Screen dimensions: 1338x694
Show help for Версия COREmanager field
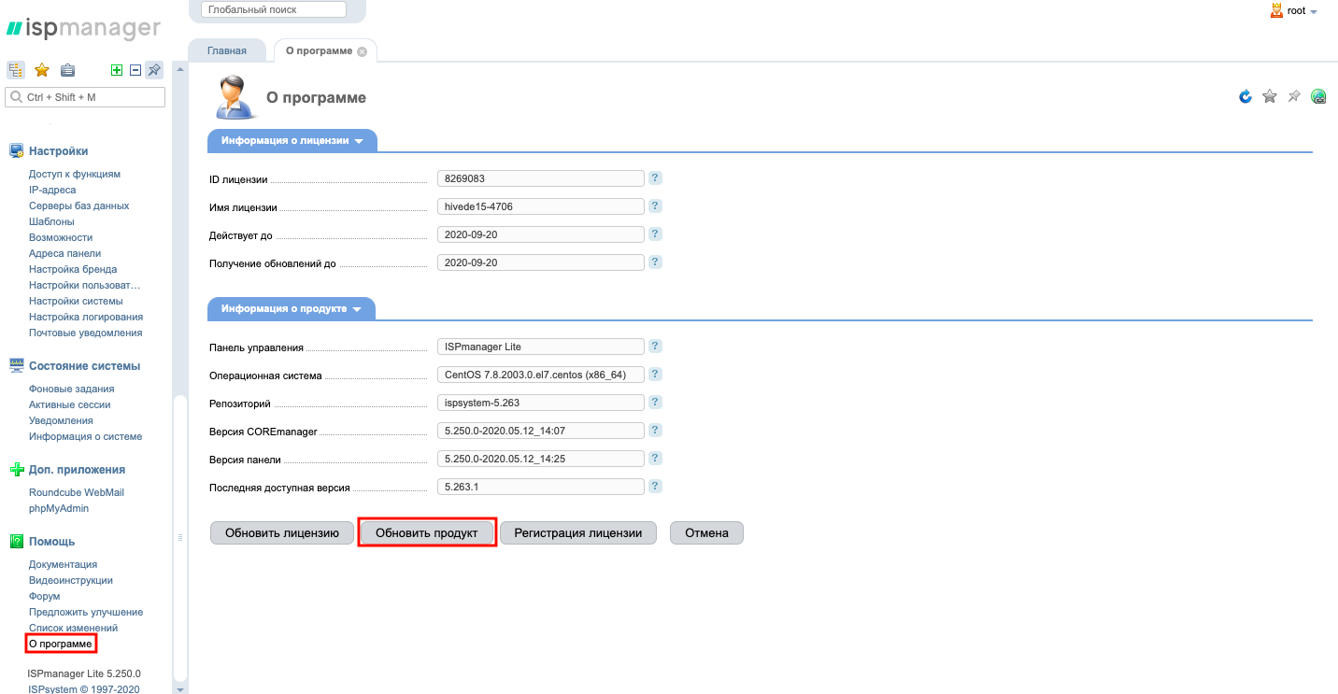[x=655, y=430]
